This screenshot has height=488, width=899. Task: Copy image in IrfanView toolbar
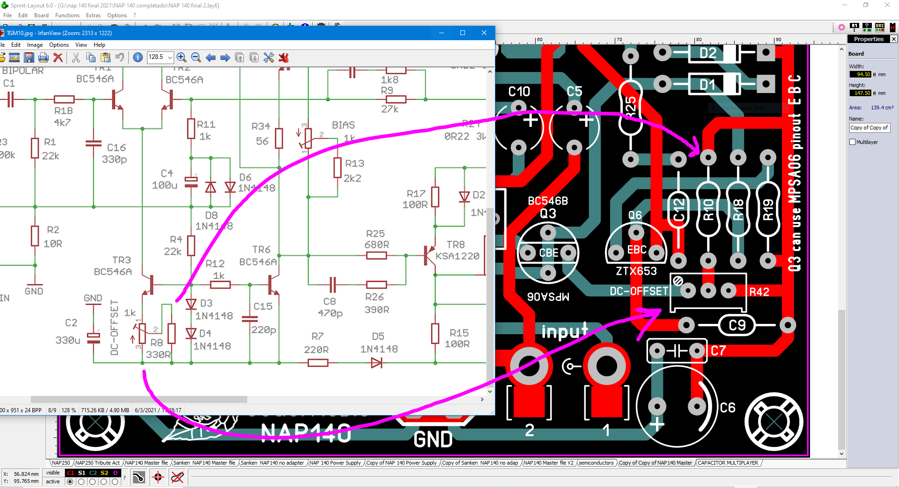(91, 57)
